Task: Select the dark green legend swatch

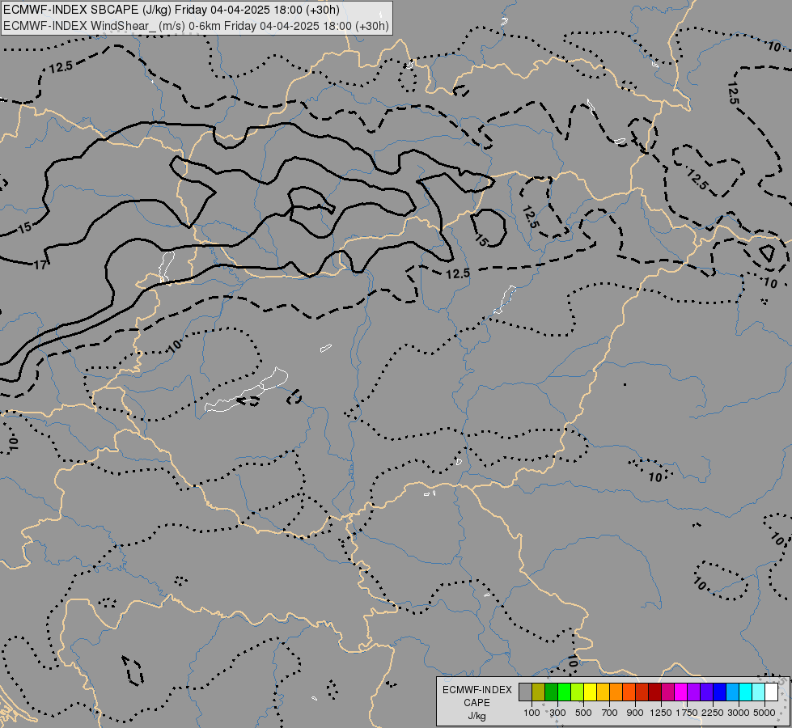Action: tap(551, 692)
